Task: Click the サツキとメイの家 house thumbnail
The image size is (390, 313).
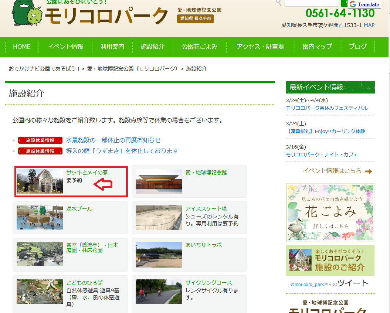Action: (x=40, y=181)
